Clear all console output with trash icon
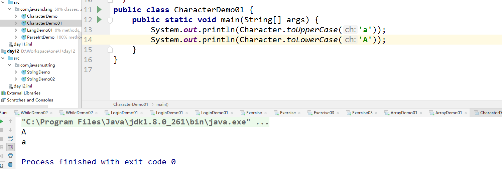This screenshot has width=502, height=169. (10, 164)
